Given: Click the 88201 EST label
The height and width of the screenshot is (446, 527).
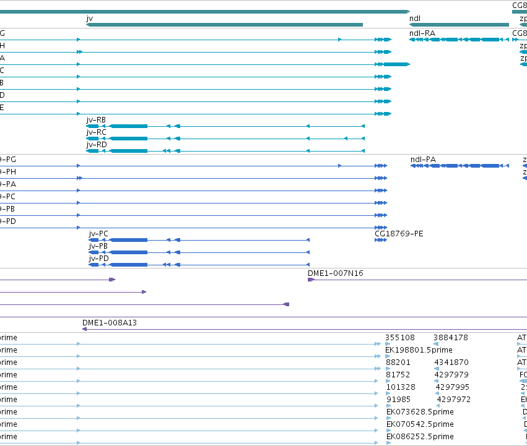Looking at the screenshot, I should coord(398,362).
